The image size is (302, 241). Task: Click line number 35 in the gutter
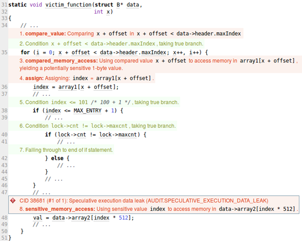point(4,52)
